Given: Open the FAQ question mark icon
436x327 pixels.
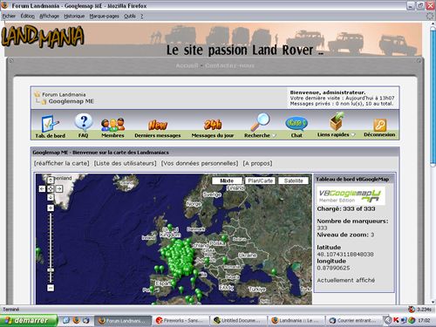Looking at the screenshot, I should pyautogui.click(x=84, y=122).
